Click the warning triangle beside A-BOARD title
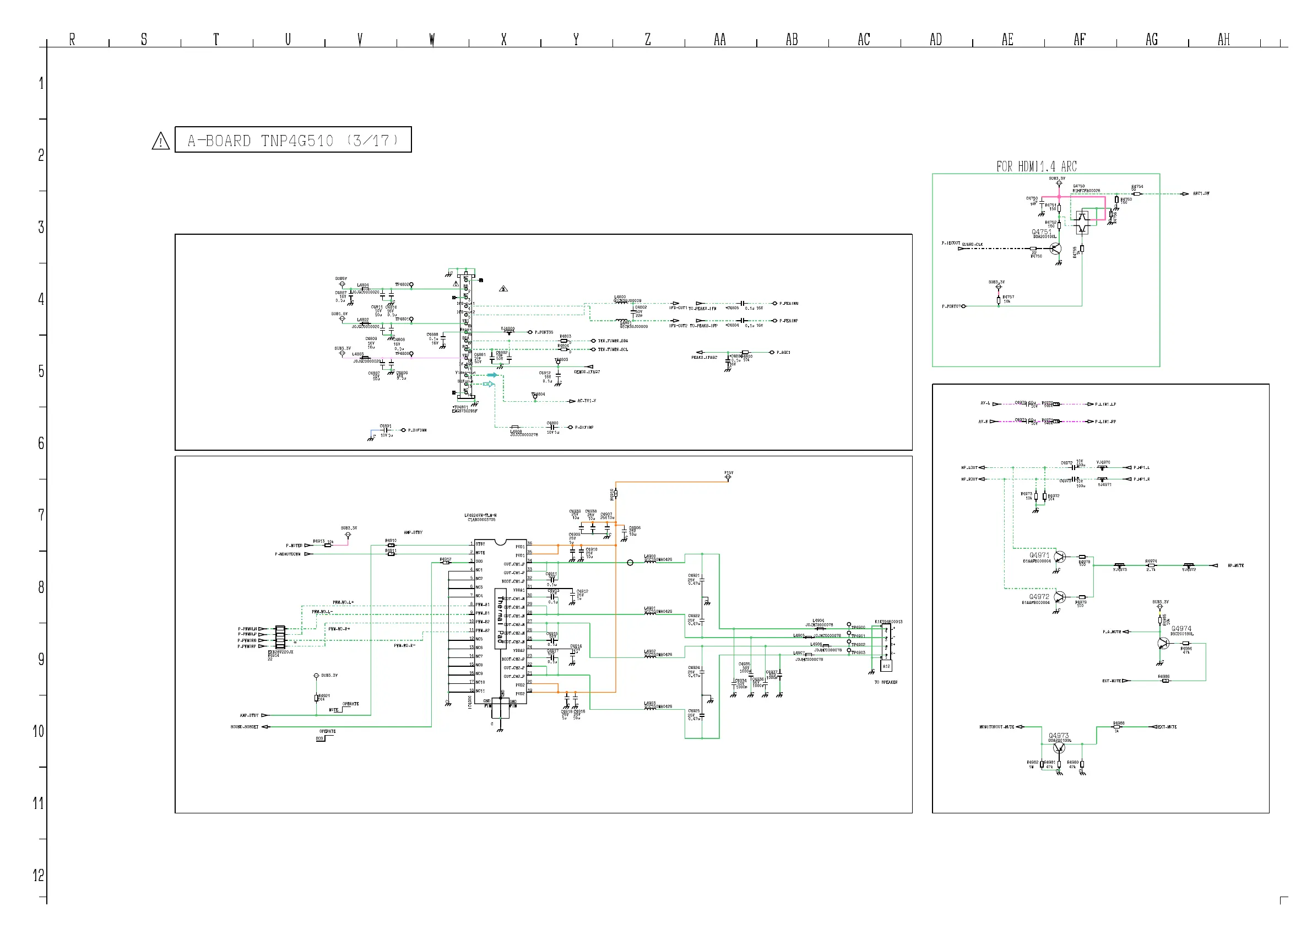Viewport: 1312px width, 928px height. click(161, 141)
